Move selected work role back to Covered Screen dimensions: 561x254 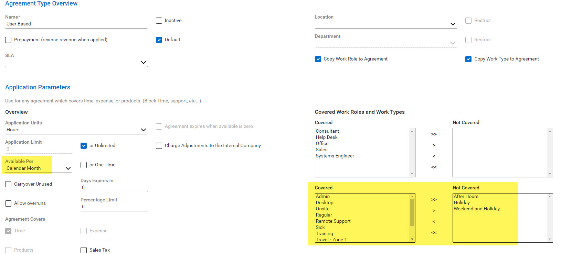(434, 156)
